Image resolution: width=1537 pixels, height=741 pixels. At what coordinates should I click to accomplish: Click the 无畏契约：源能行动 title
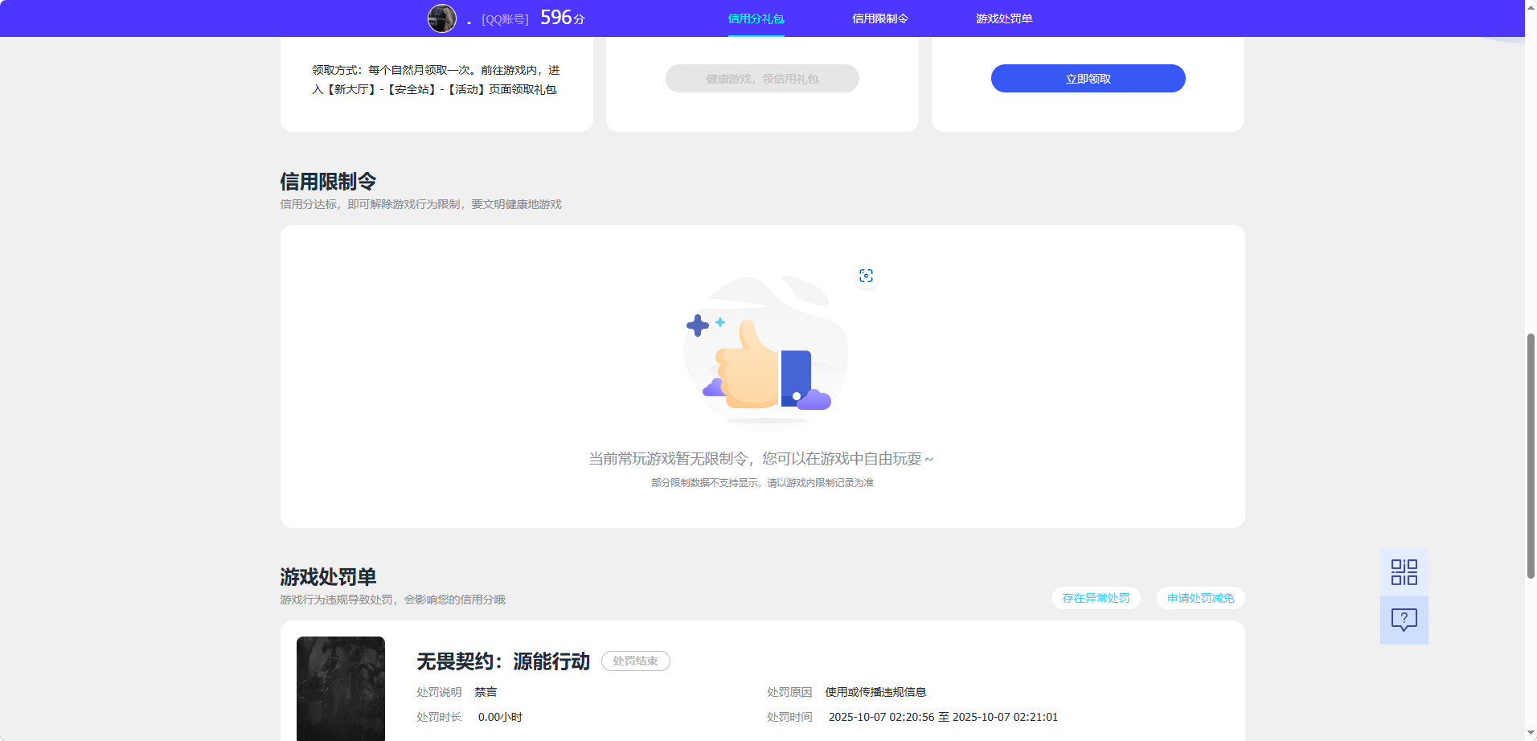503,661
